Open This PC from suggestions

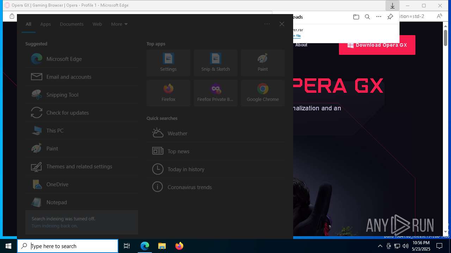click(x=82, y=131)
